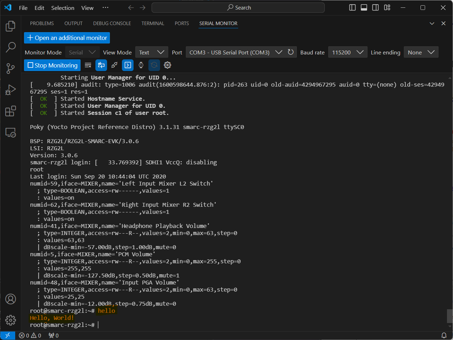Switch to the PORTS tab

tap(182, 23)
